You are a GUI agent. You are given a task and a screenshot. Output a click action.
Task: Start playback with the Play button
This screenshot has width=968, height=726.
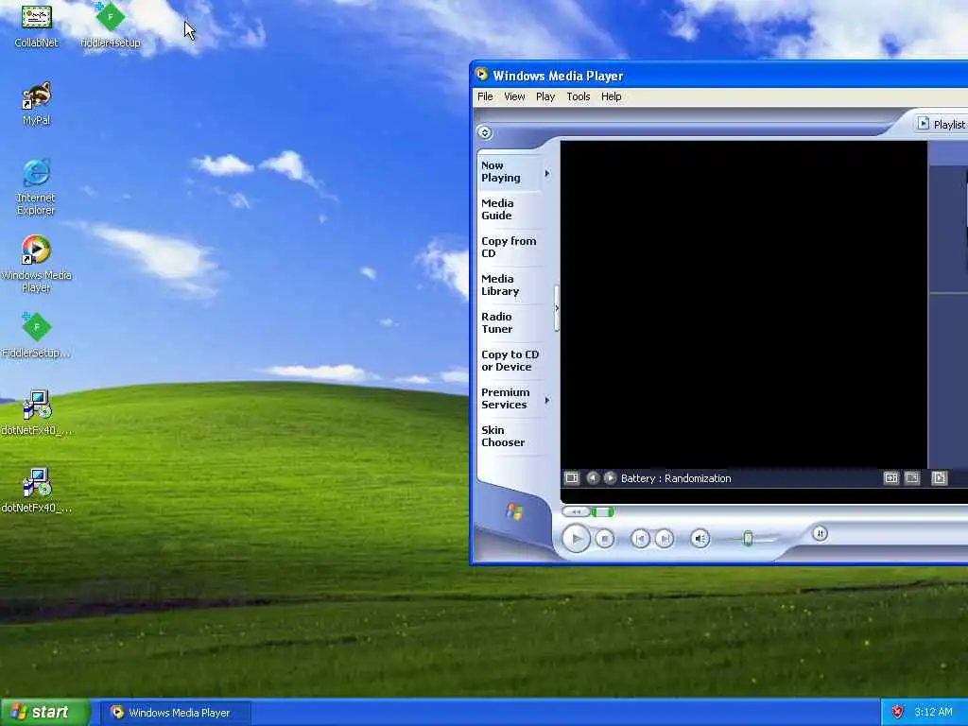tap(576, 538)
